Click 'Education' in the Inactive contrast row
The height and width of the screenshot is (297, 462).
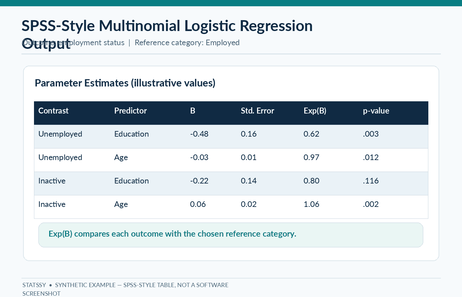[x=131, y=181]
